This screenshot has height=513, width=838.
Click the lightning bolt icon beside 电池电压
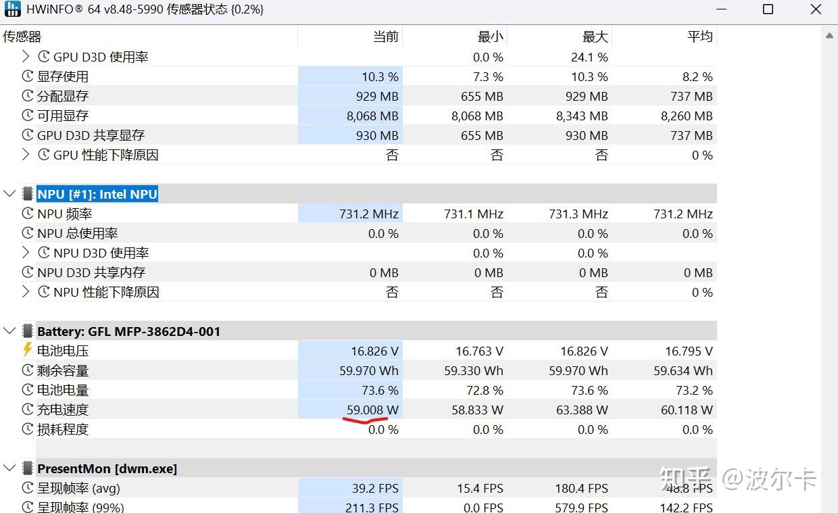point(28,350)
